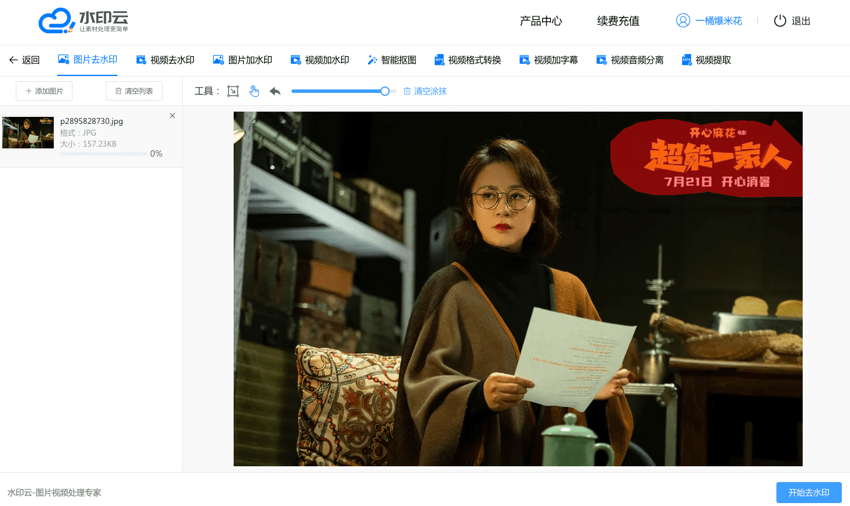Click the user avatar icon
850x506 pixels.
pyautogui.click(x=683, y=20)
